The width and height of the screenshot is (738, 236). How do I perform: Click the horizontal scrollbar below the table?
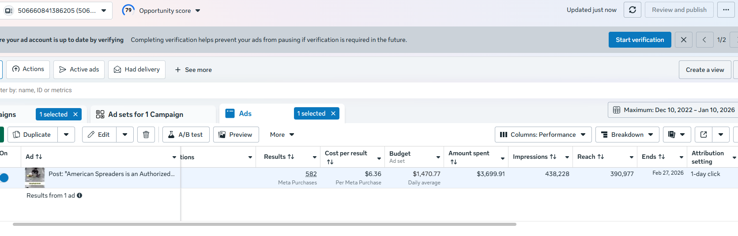coord(264,224)
